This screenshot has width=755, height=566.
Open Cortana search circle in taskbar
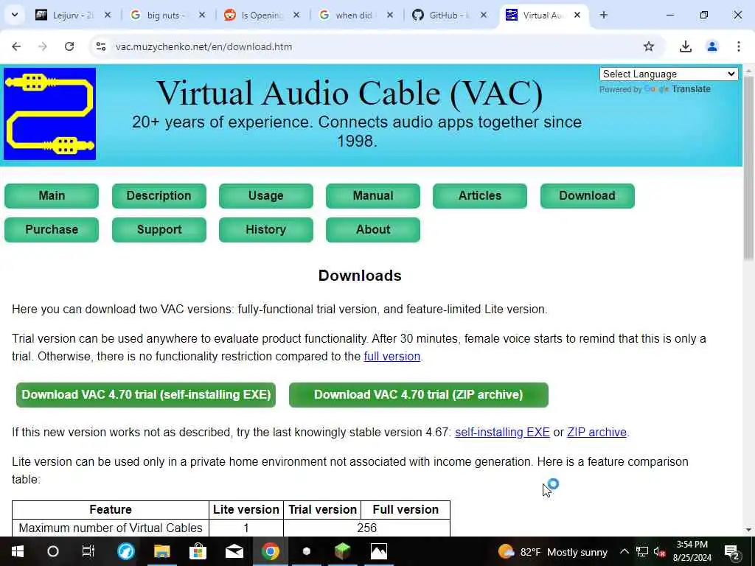tap(53, 551)
